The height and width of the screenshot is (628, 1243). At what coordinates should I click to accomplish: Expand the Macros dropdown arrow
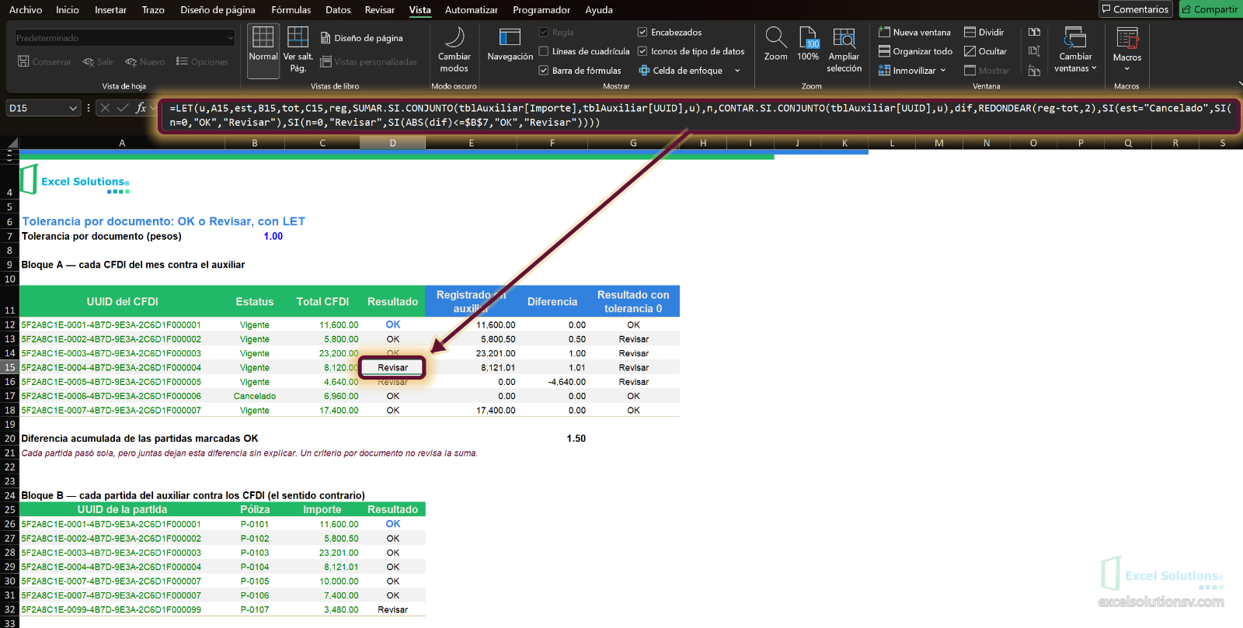[x=1127, y=68]
